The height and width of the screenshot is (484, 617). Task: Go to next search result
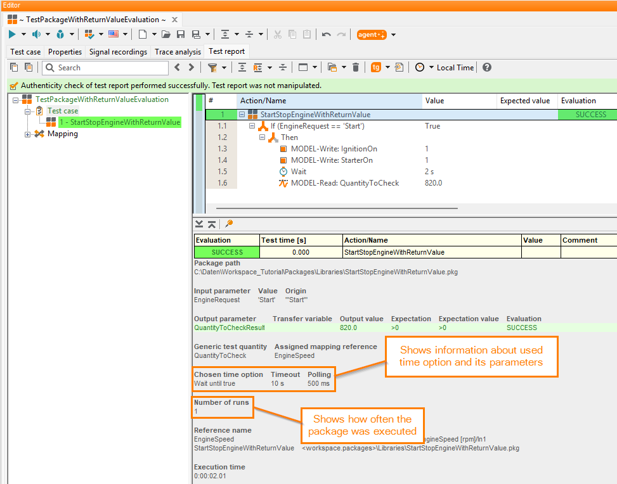pyautogui.click(x=192, y=68)
